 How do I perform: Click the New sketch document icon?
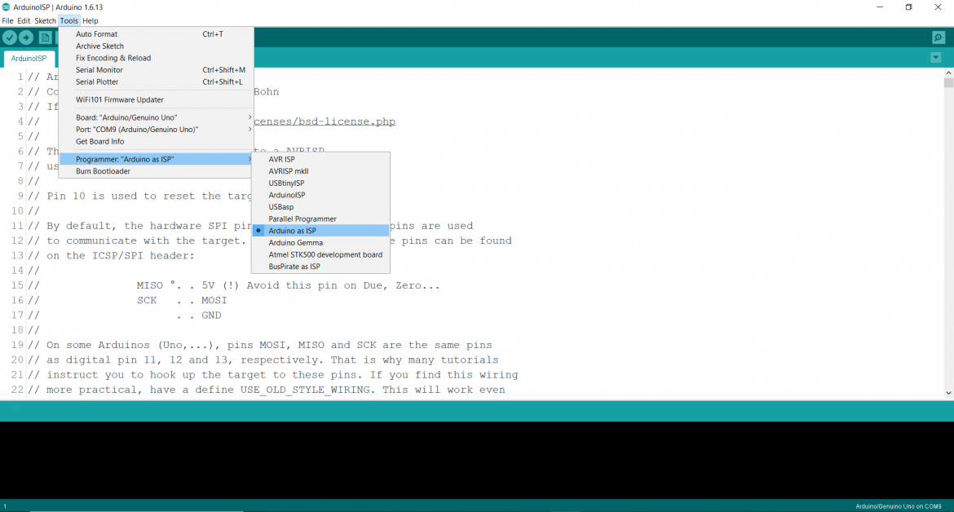click(46, 37)
